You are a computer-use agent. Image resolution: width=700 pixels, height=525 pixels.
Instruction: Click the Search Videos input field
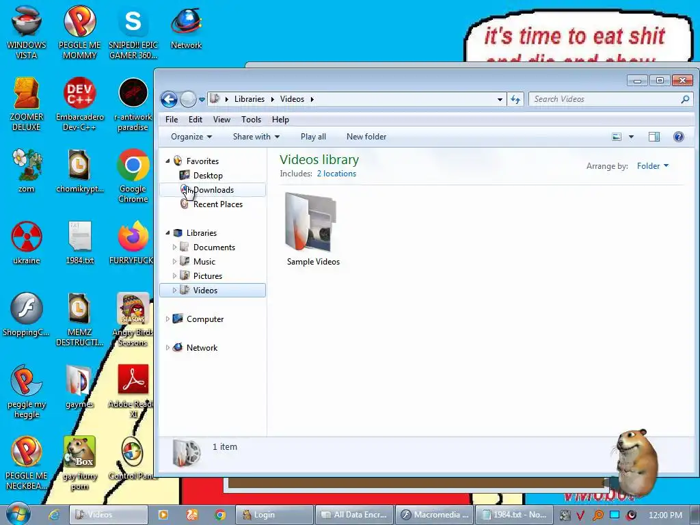click(604, 99)
